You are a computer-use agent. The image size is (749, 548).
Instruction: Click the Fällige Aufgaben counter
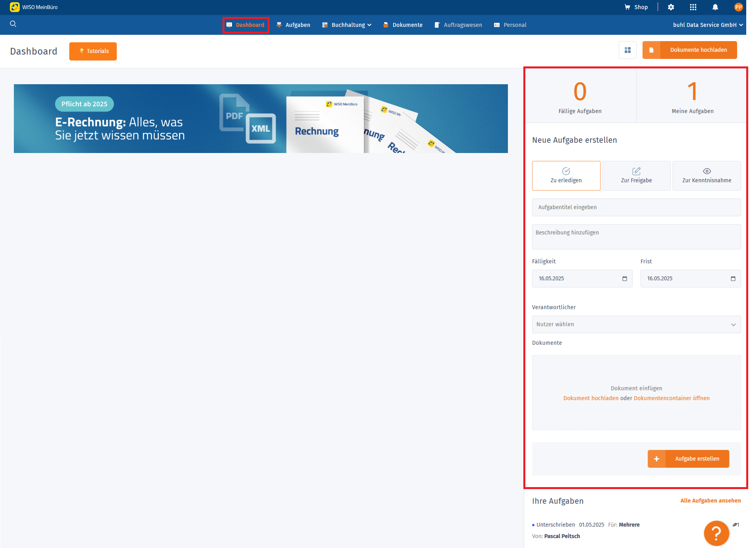pyautogui.click(x=580, y=96)
